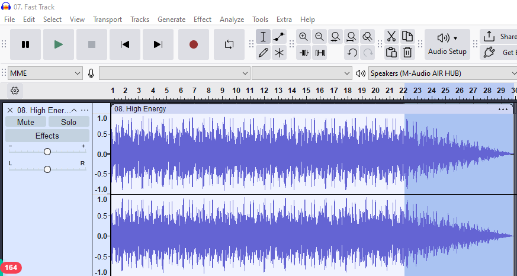
Task: Open the Tracks menu
Action: (x=140, y=20)
